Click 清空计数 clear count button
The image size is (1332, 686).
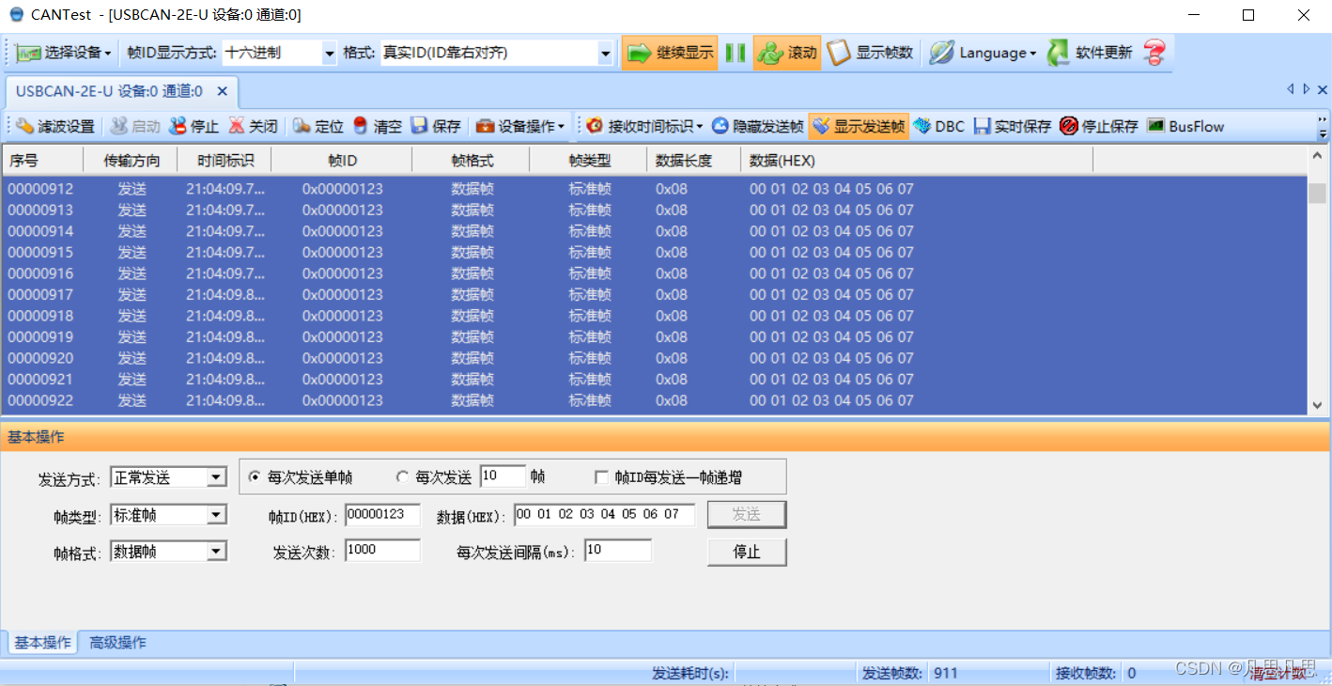(1278, 673)
